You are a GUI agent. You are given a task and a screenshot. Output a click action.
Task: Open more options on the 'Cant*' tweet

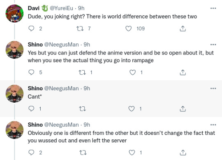tap(213, 88)
